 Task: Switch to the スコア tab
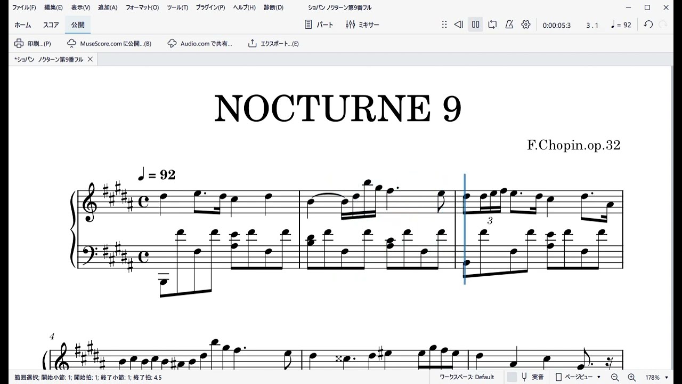pyautogui.click(x=51, y=25)
